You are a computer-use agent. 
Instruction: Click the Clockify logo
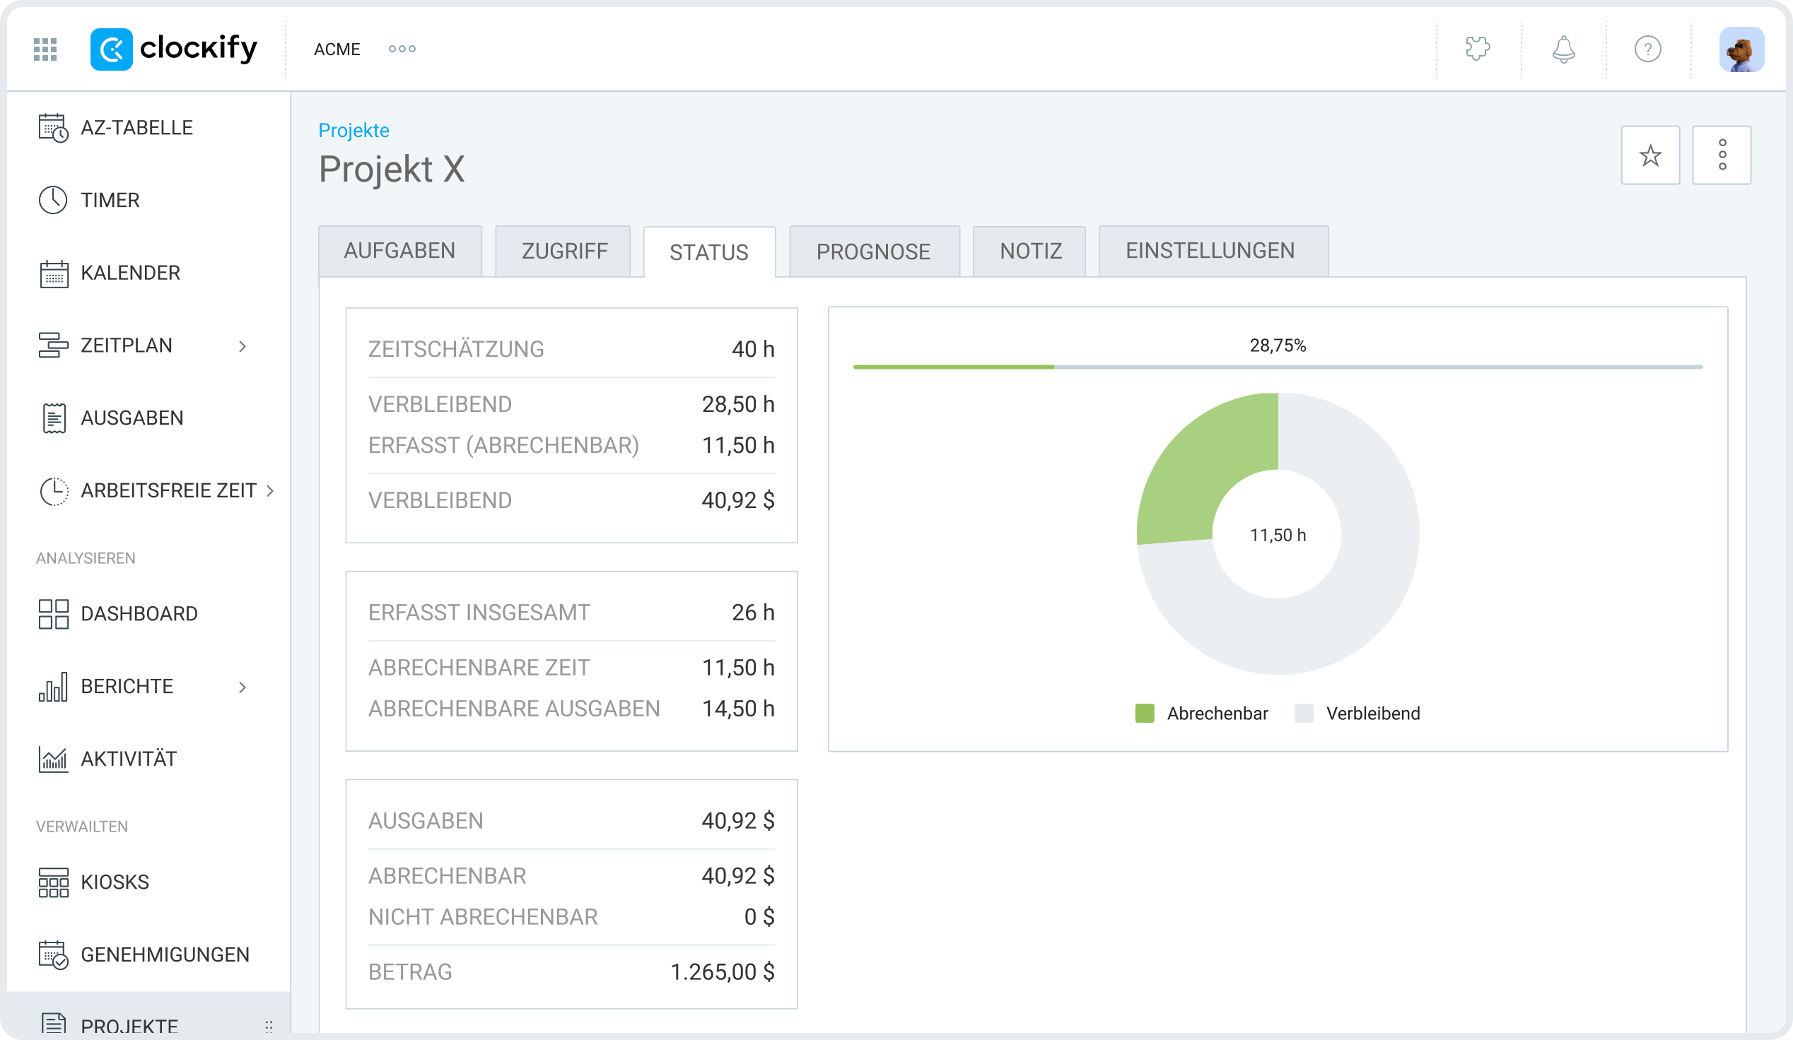[174, 49]
